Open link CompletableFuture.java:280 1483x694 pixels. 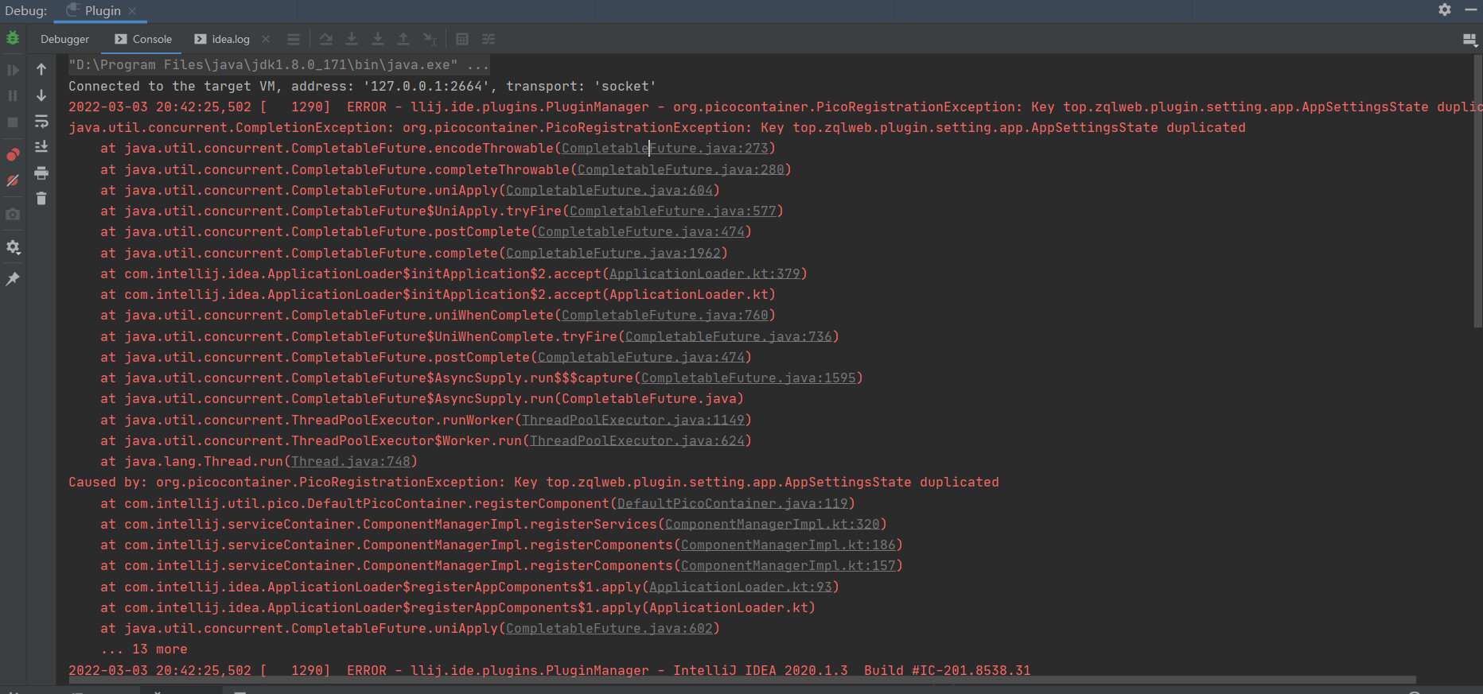(x=681, y=169)
